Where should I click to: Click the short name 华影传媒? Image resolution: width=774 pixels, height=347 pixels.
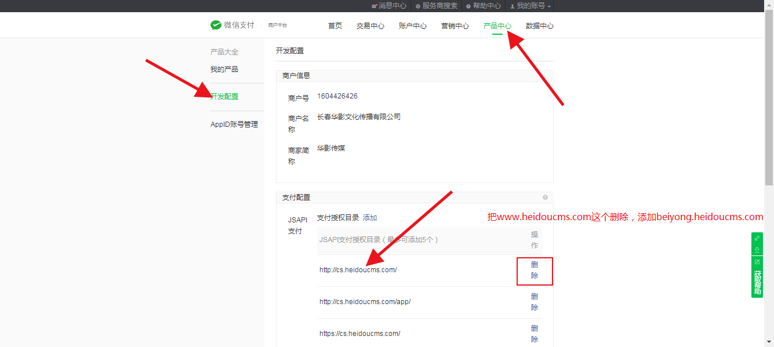pos(331,148)
